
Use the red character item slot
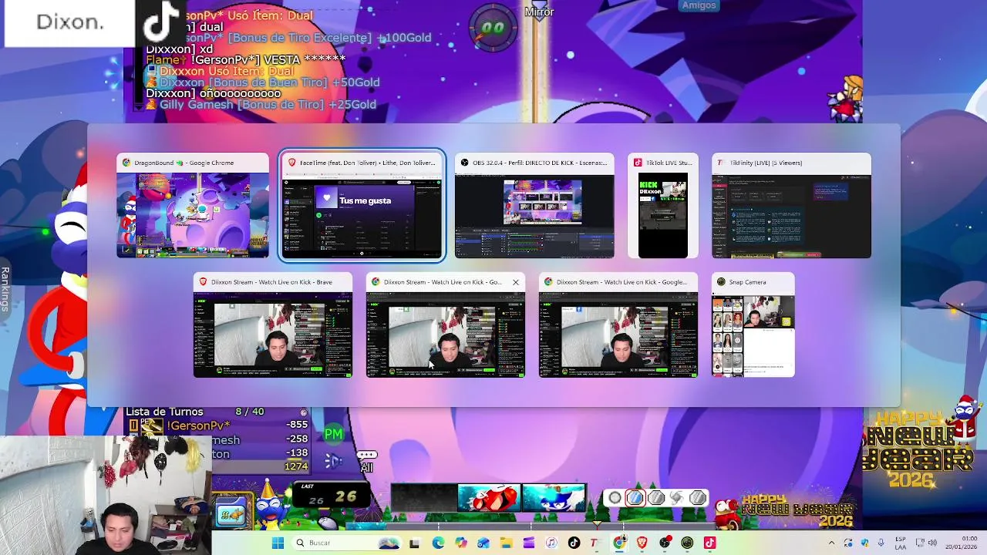489,497
